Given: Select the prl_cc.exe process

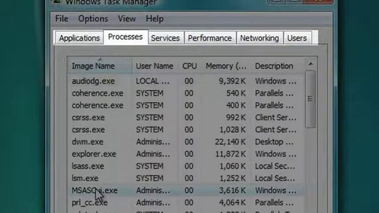Looking at the screenshot, I should coord(89,202).
